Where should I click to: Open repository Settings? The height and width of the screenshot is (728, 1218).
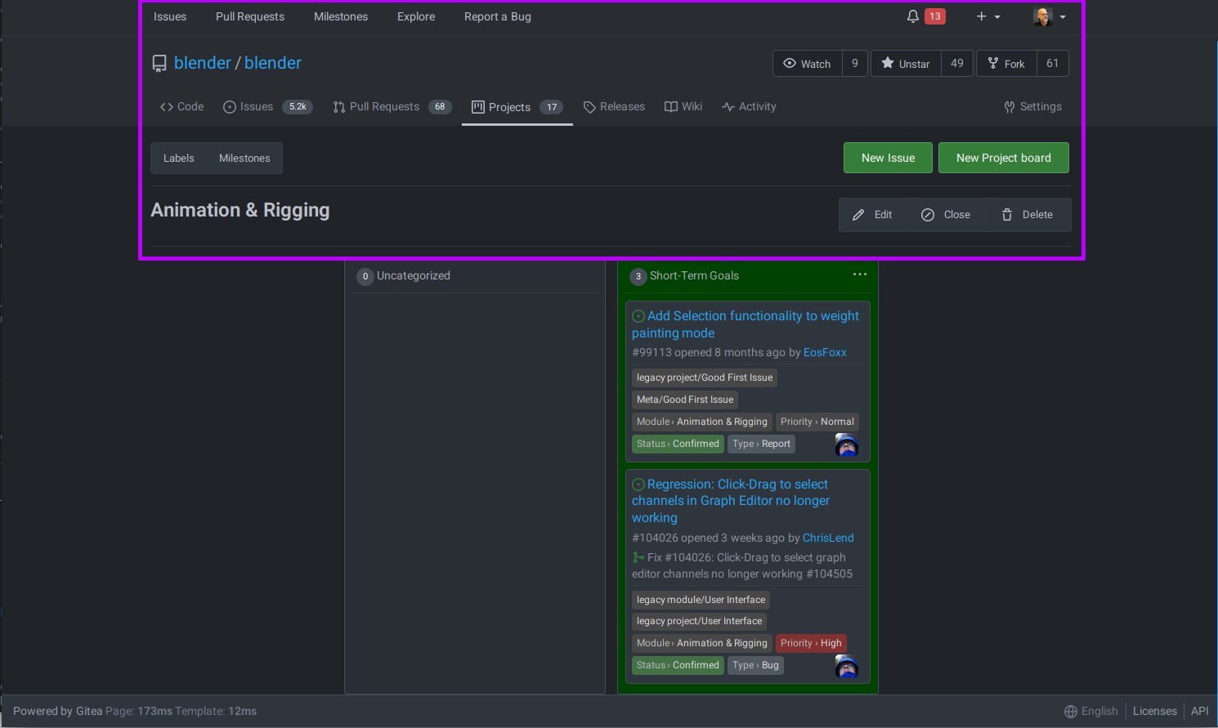[1033, 107]
